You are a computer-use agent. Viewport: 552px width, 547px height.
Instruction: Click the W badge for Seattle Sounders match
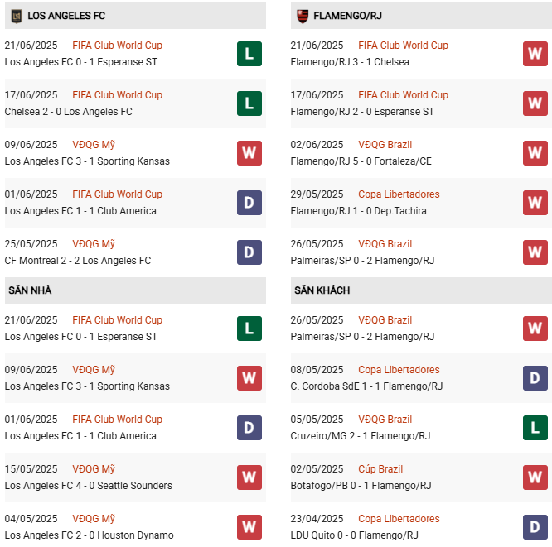(249, 477)
